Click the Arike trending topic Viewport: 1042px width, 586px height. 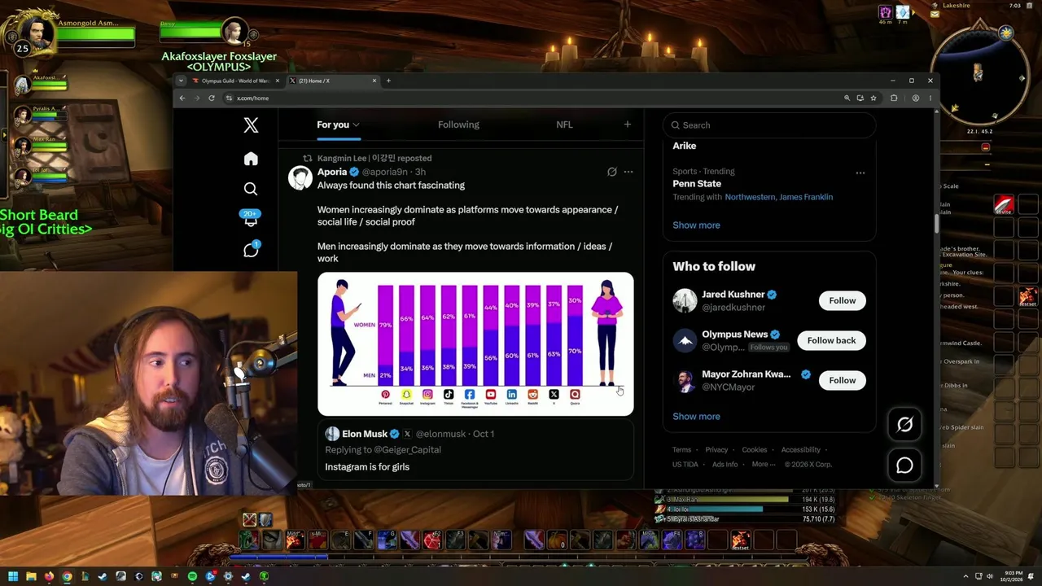[x=685, y=146]
